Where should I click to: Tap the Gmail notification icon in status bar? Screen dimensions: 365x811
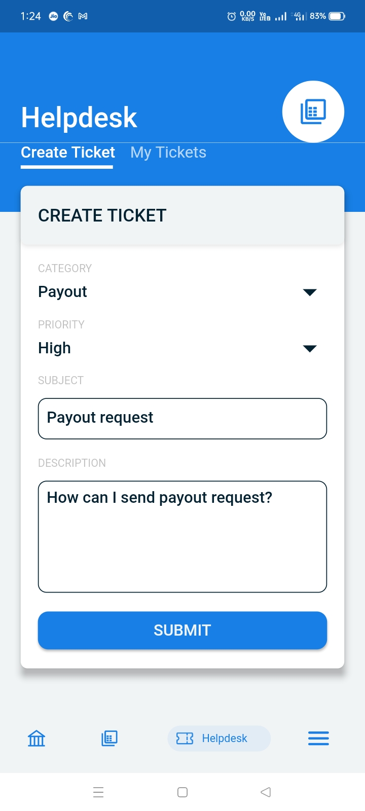[x=83, y=16]
